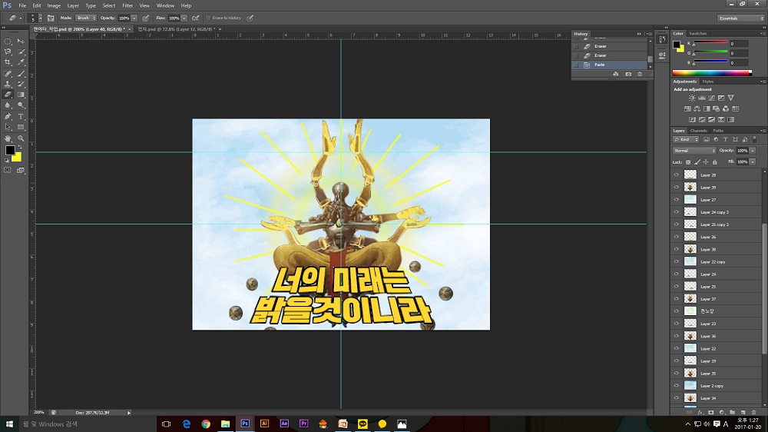Select the Eyedropper tool
The width and height of the screenshot is (768, 432).
pos(21,62)
